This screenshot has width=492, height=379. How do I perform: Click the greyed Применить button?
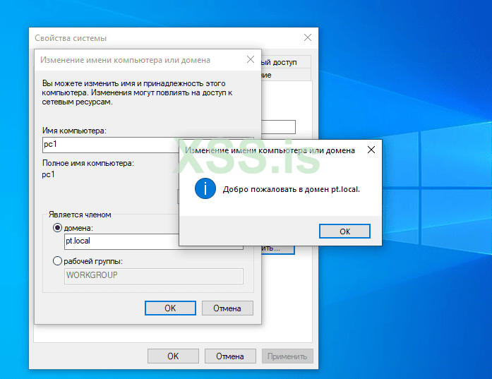click(287, 356)
